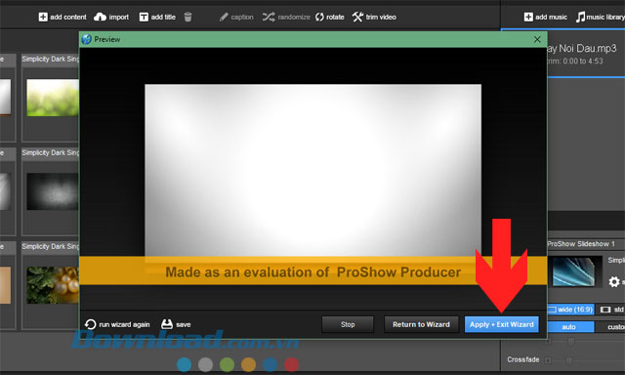Select Christmas ornaments slide thumbnail
Viewport: 625px width, 375px height.
[53, 285]
